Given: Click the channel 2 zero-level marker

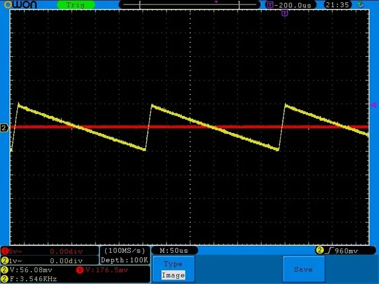Looking at the screenshot, I should [x=5, y=128].
